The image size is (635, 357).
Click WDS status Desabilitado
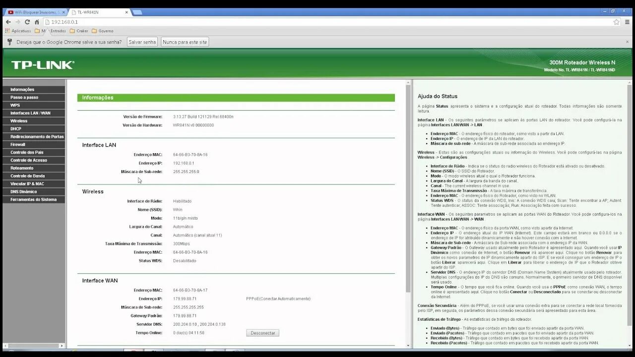point(185,261)
